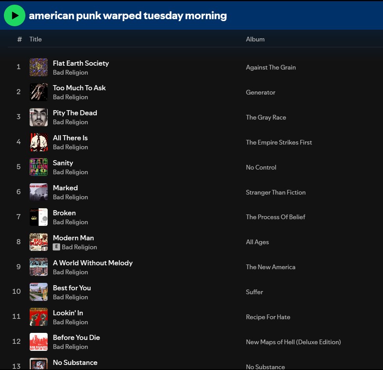Select the song title Before You Die
The width and height of the screenshot is (383, 370).
pos(77,338)
